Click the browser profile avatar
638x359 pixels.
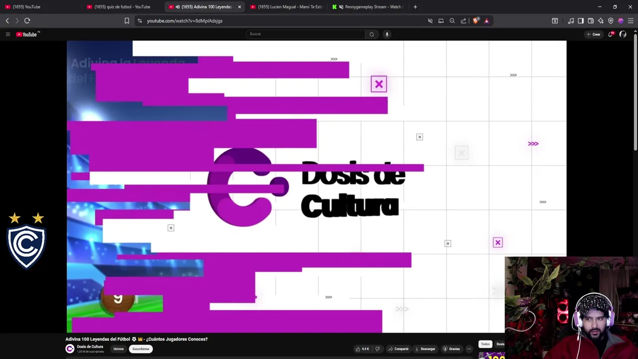(621, 20)
